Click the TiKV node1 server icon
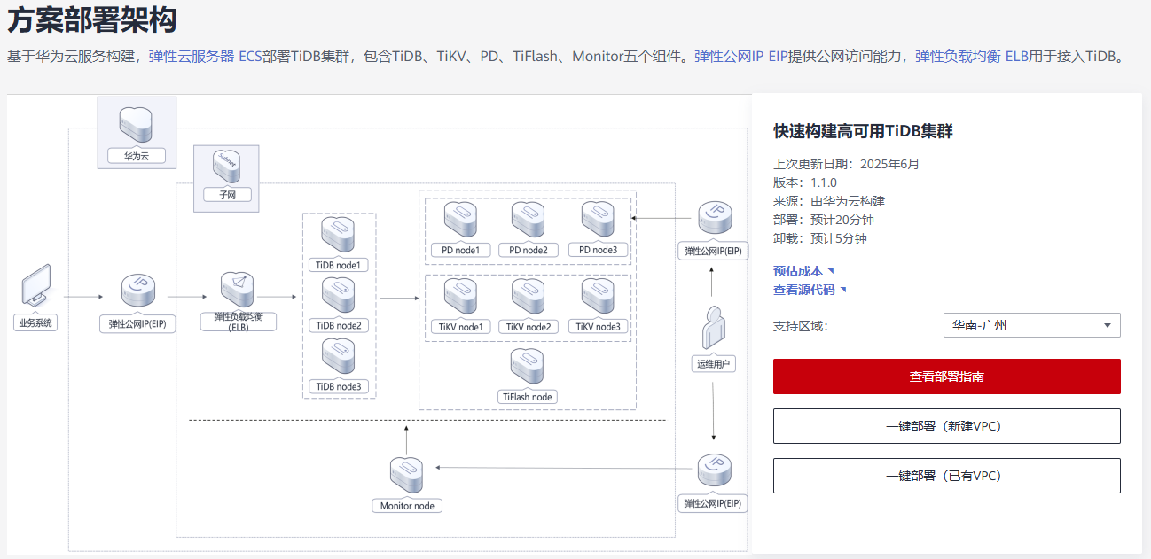The width and height of the screenshot is (1151, 559). (x=460, y=297)
